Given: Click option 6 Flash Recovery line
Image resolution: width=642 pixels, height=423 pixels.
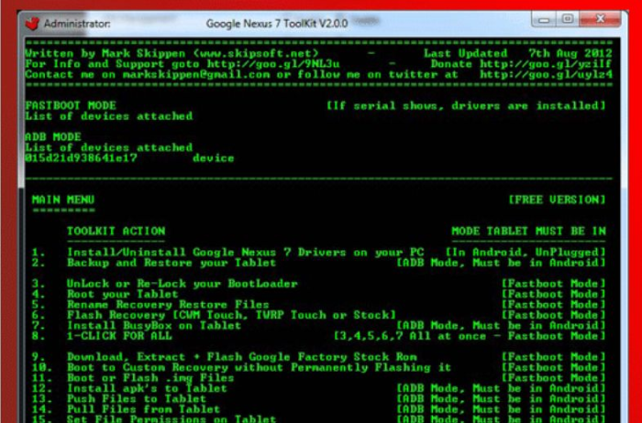Looking at the screenshot, I should [231, 315].
